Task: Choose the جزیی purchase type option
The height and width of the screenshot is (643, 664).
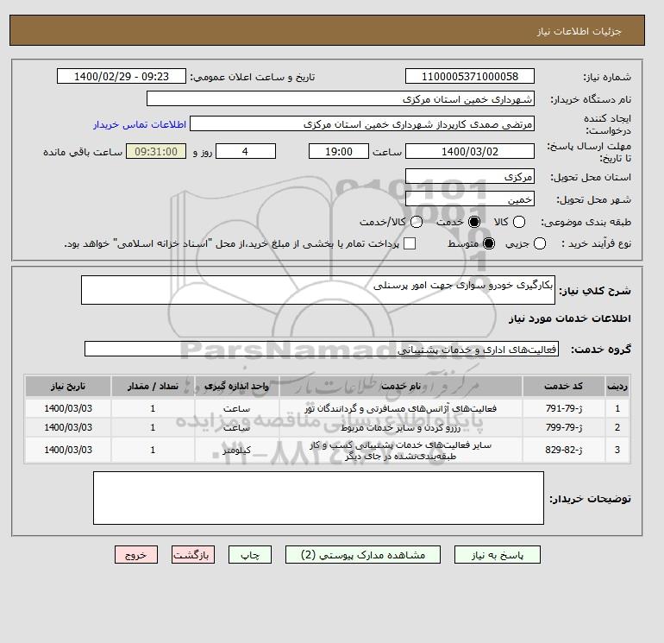Action: (540, 243)
